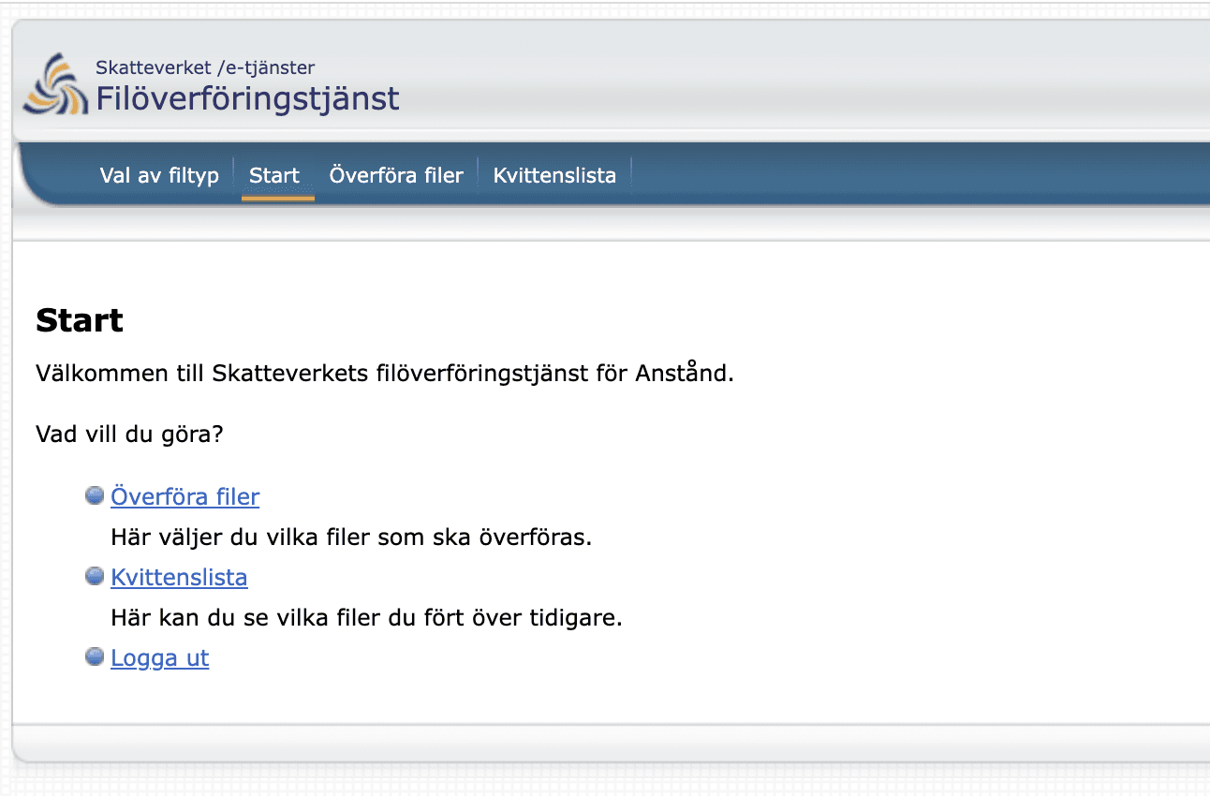Viewport: 1210px width, 796px height.
Task: Click the description 'Här väljer du vilka filer'
Action: [x=351, y=538]
